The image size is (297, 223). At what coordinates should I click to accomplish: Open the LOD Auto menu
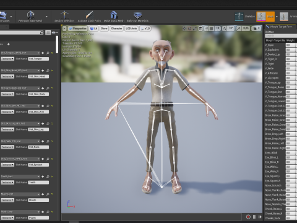pos(131,28)
